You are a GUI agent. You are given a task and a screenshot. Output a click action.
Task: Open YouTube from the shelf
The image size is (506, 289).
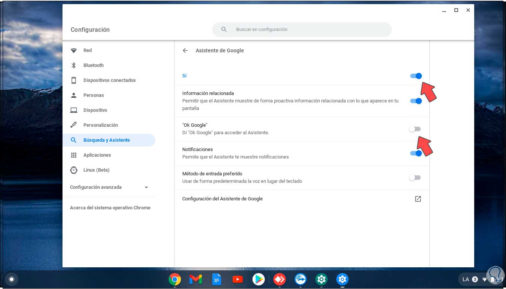coord(238,279)
